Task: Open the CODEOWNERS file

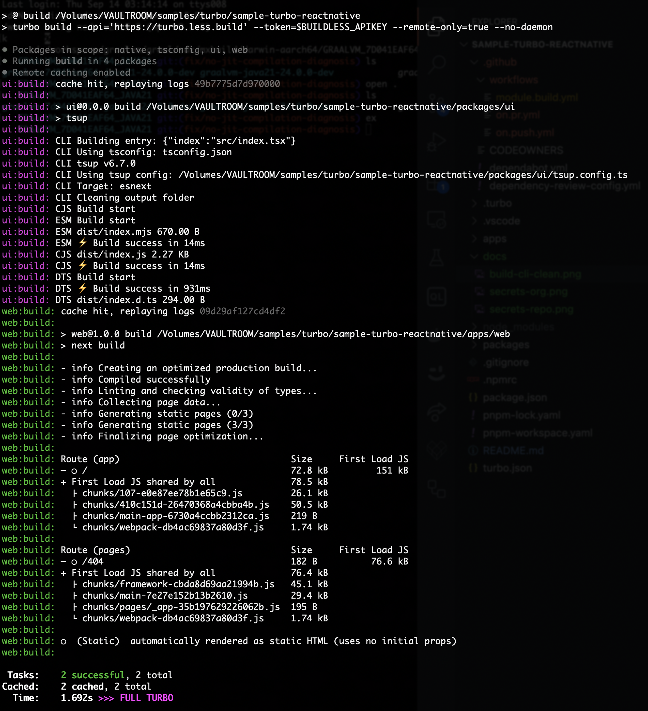Action: coord(526,150)
